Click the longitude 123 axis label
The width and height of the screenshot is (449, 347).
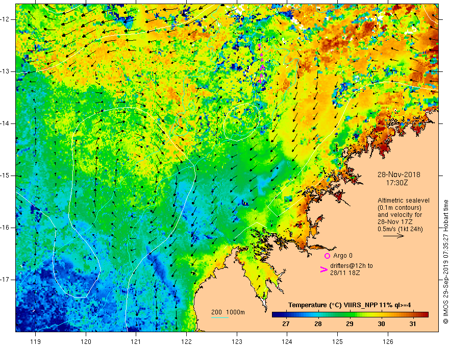[237, 341]
